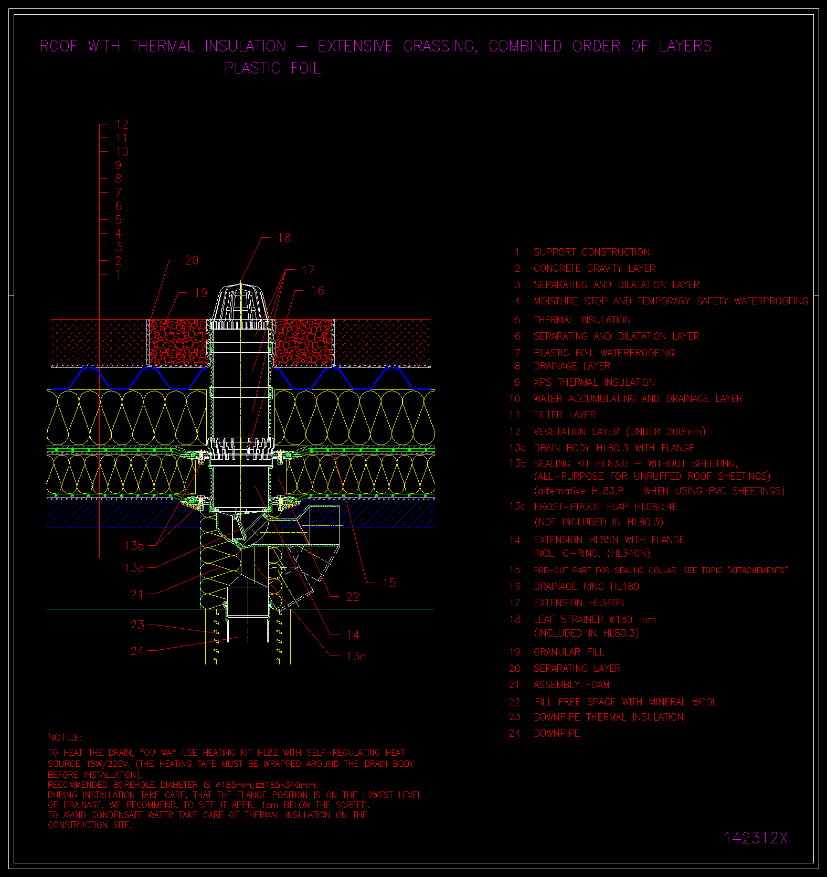The height and width of the screenshot is (877, 827).
Task: Click legend entry 'DRAINAGE RING HL180'
Action: click(587, 587)
